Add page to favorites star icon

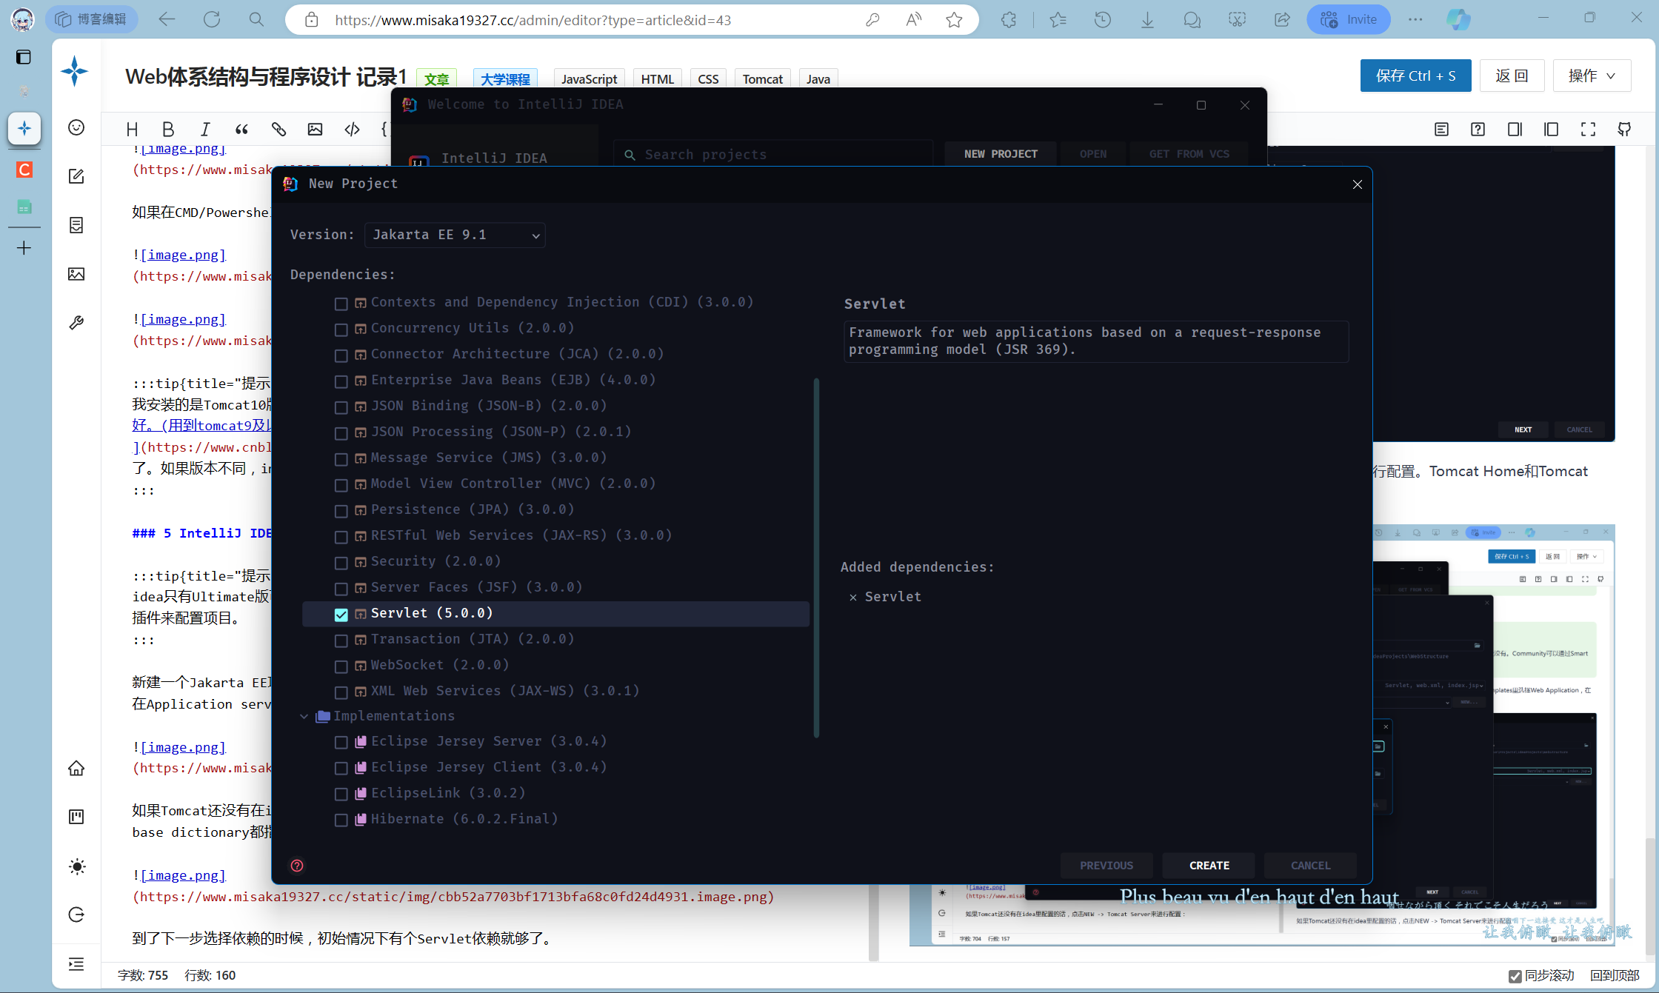click(x=954, y=20)
